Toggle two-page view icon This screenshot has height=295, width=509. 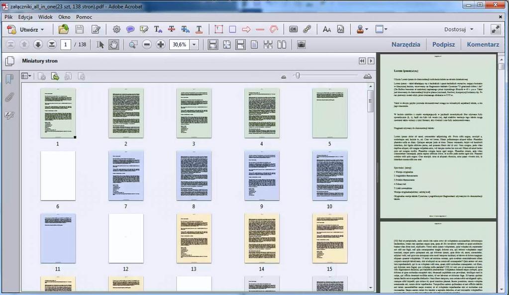click(282, 44)
